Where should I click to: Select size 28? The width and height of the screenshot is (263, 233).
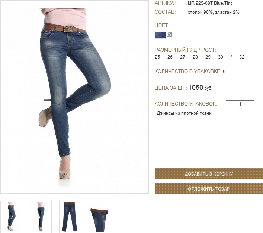pyautogui.click(x=195, y=57)
